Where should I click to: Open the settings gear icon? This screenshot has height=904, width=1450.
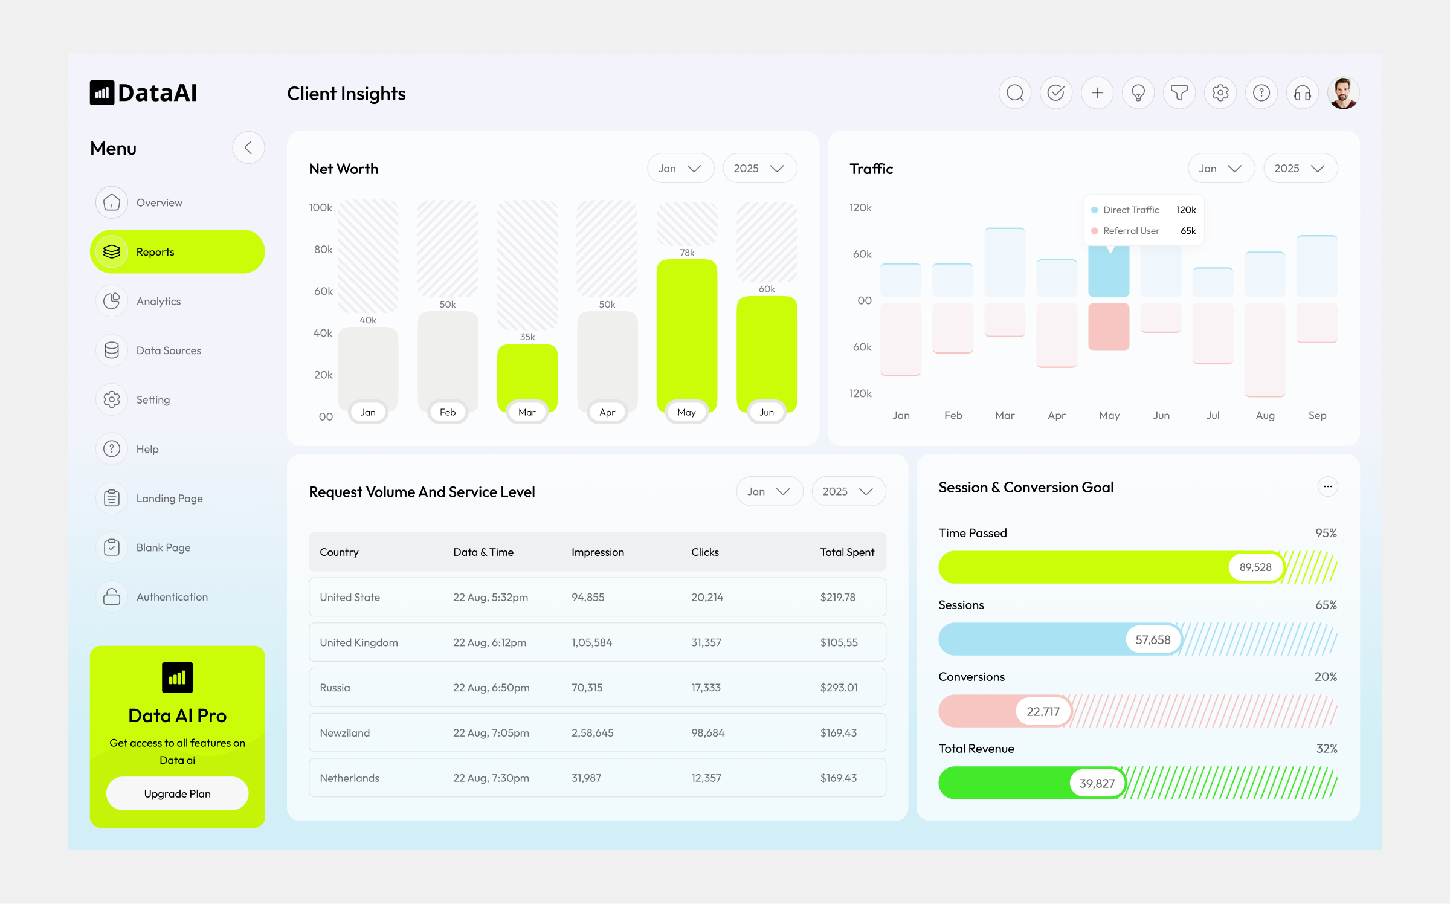[1220, 92]
